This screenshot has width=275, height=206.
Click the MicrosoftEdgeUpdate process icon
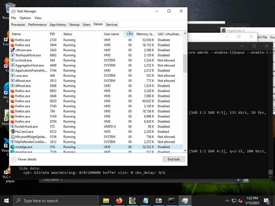12,137
